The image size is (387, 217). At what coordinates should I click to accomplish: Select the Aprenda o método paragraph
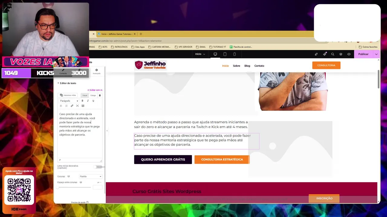[x=191, y=124]
